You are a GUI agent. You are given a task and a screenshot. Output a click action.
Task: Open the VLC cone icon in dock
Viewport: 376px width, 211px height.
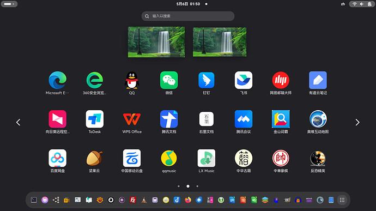coord(144,200)
